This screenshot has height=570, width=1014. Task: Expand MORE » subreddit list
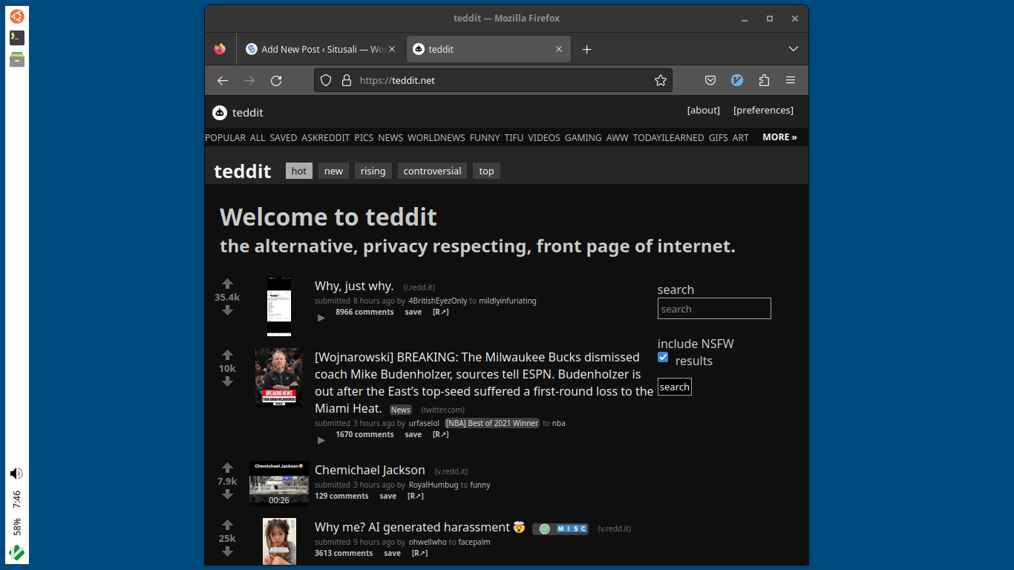[x=779, y=137]
